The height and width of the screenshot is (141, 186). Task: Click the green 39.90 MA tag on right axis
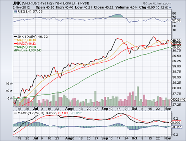click(x=176, y=47)
